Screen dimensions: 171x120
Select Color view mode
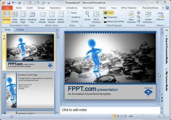pos(108,13)
